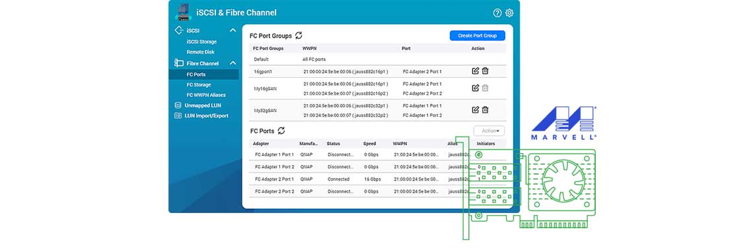753x248 pixels.
Task: Collapse the Fibre Channel section chevron
Action: (x=233, y=63)
